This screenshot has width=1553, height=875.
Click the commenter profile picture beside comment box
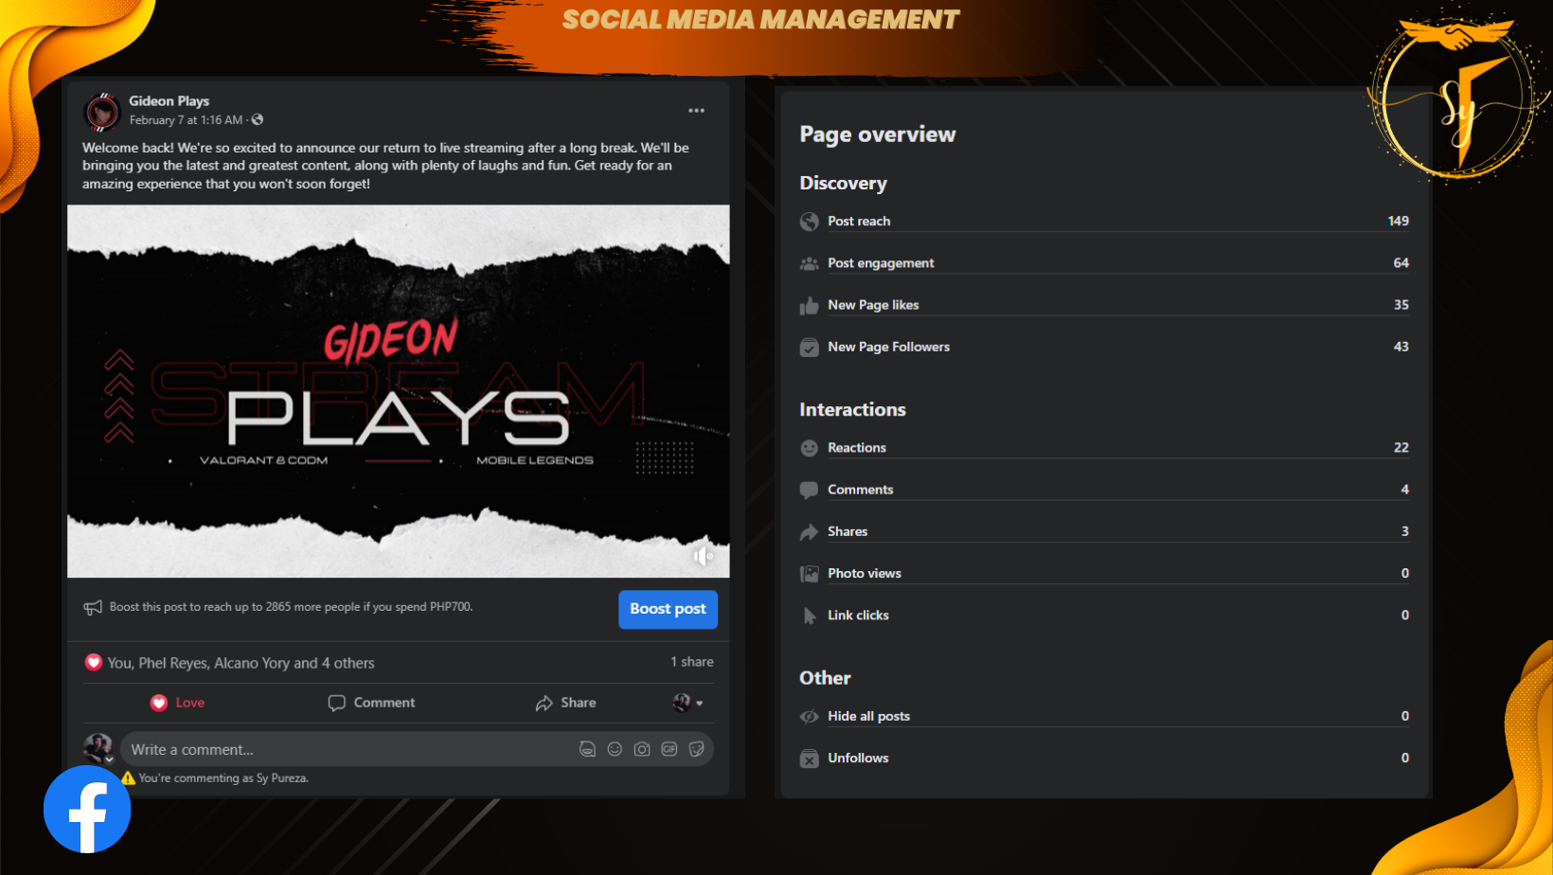(98, 748)
